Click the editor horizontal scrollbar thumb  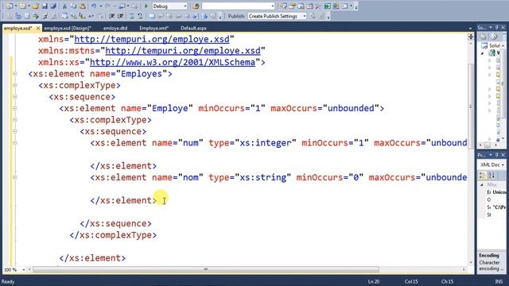pyautogui.click(x=206, y=269)
